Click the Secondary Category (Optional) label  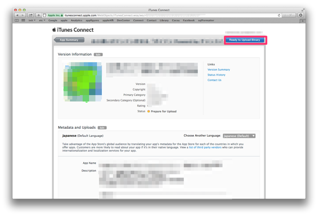(126, 100)
